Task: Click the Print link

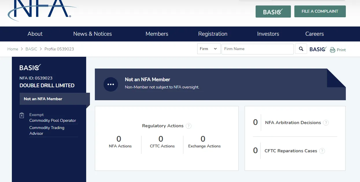Action: pos(341,50)
